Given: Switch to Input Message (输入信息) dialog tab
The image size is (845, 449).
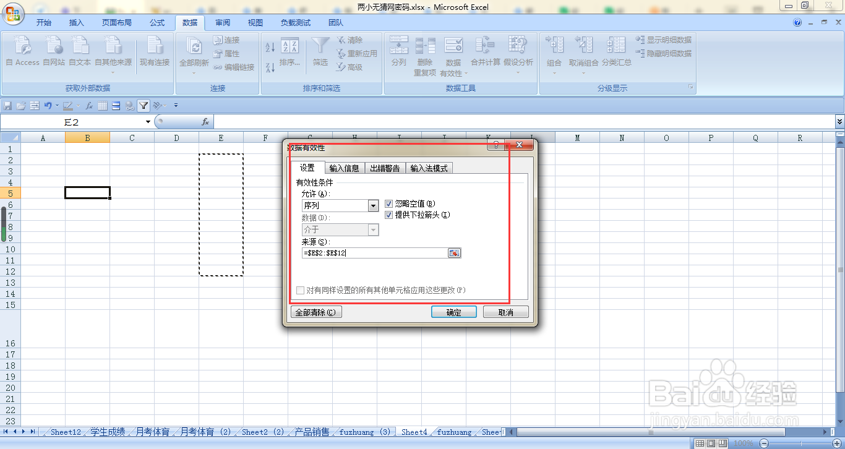Looking at the screenshot, I should click(x=345, y=168).
